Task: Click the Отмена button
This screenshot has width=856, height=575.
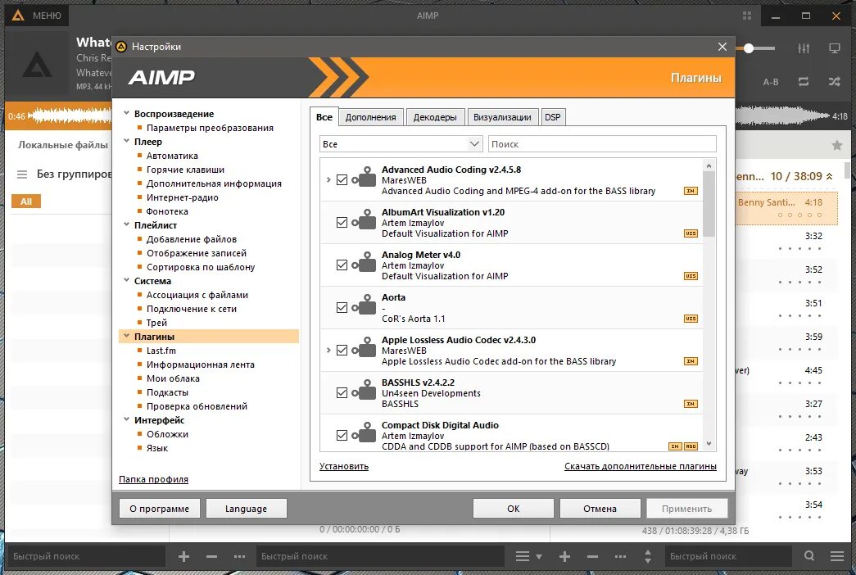Action: (600, 509)
